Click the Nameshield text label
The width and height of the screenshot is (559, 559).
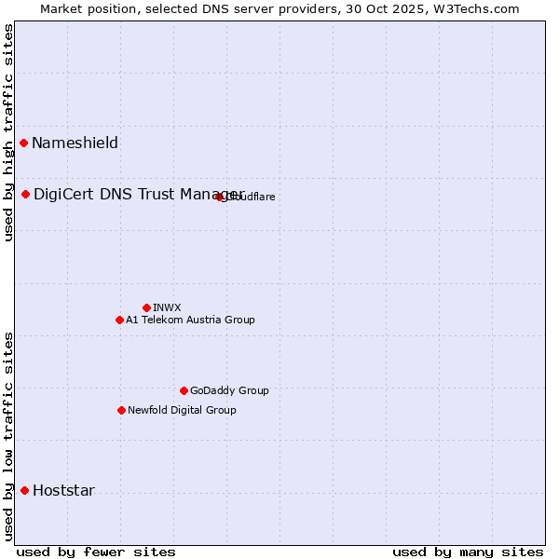(75, 143)
